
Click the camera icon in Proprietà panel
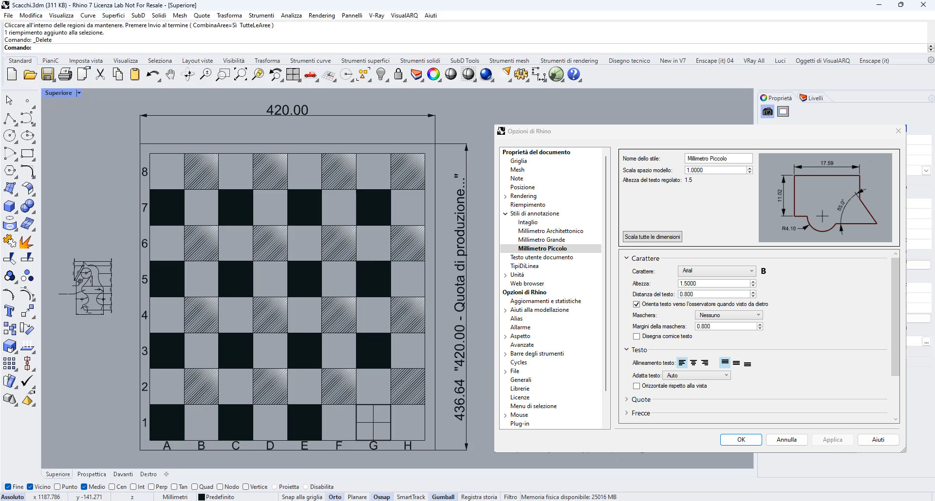(x=767, y=111)
